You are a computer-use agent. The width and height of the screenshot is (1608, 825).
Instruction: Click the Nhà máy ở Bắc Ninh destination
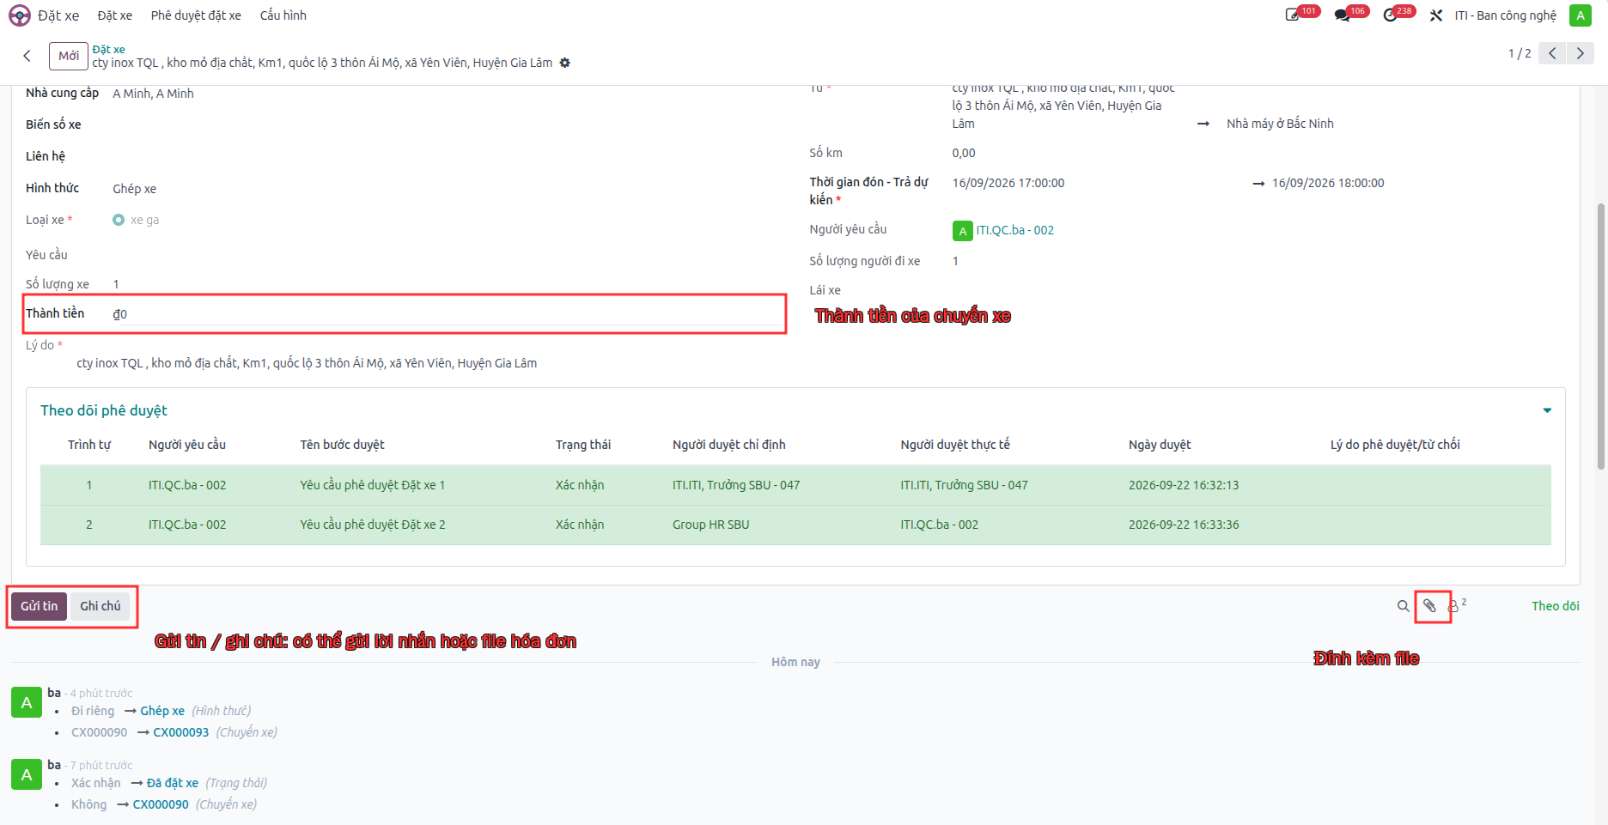click(1280, 124)
